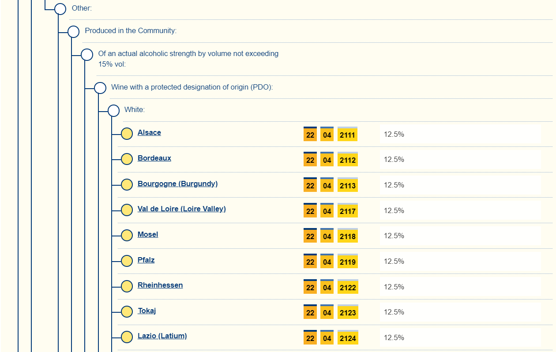Collapse the Wine with PDO node

point(100,88)
